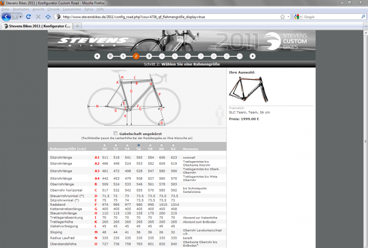Open the Datei menu

click(x=6, y=9)
